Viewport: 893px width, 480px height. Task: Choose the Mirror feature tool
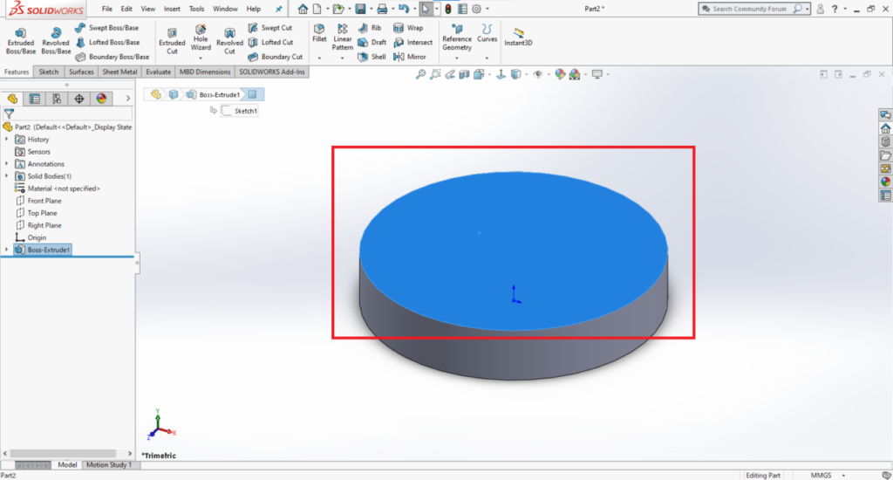(410, 57)
